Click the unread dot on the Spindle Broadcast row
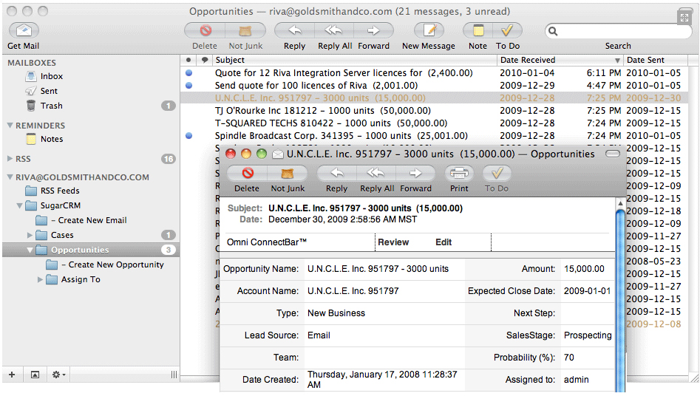 [x=188, y=136]
